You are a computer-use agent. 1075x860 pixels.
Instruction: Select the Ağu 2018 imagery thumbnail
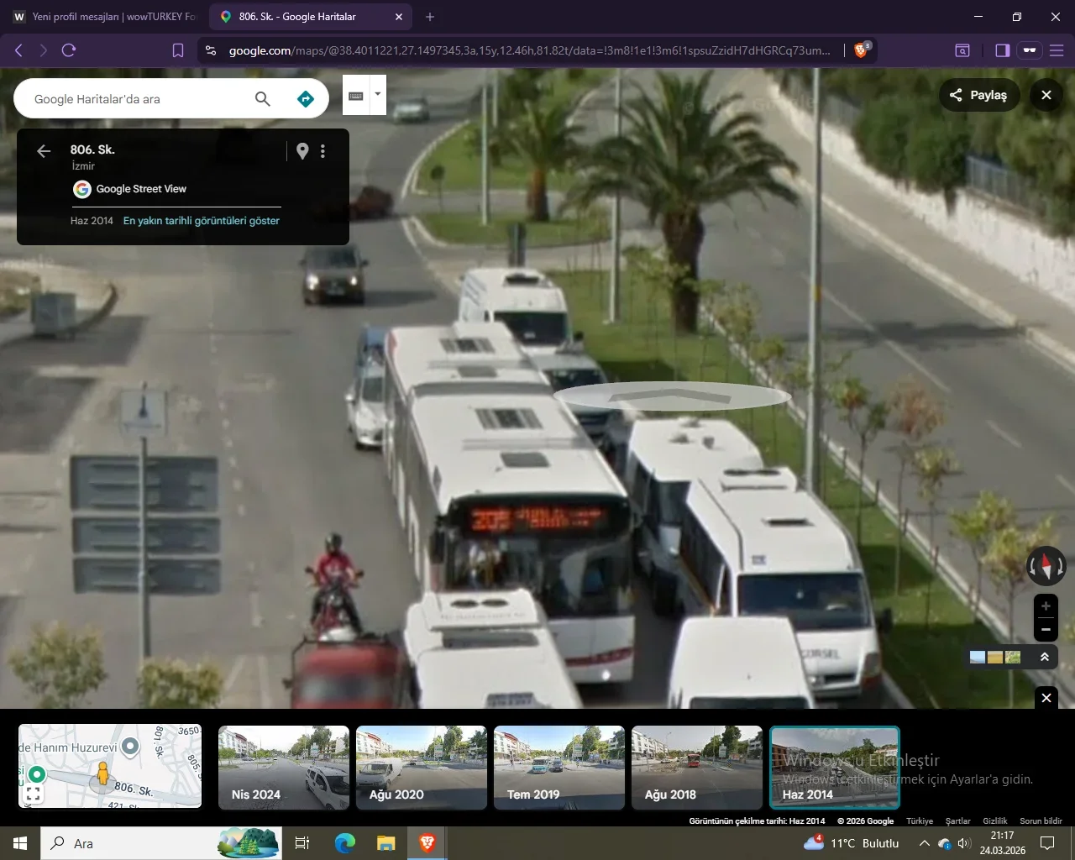click(696, 768)
